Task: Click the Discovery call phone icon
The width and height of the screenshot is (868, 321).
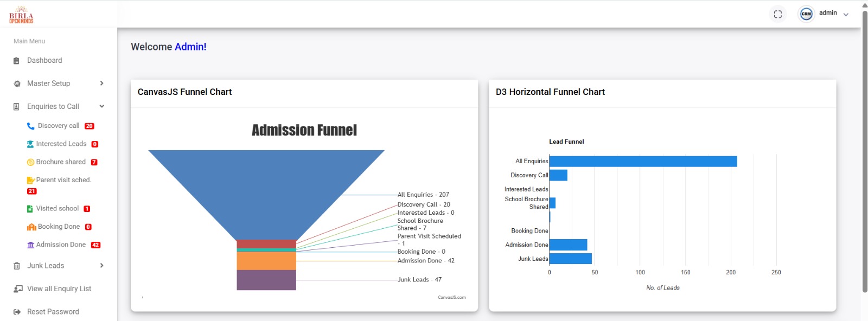Action: point(30,126)
